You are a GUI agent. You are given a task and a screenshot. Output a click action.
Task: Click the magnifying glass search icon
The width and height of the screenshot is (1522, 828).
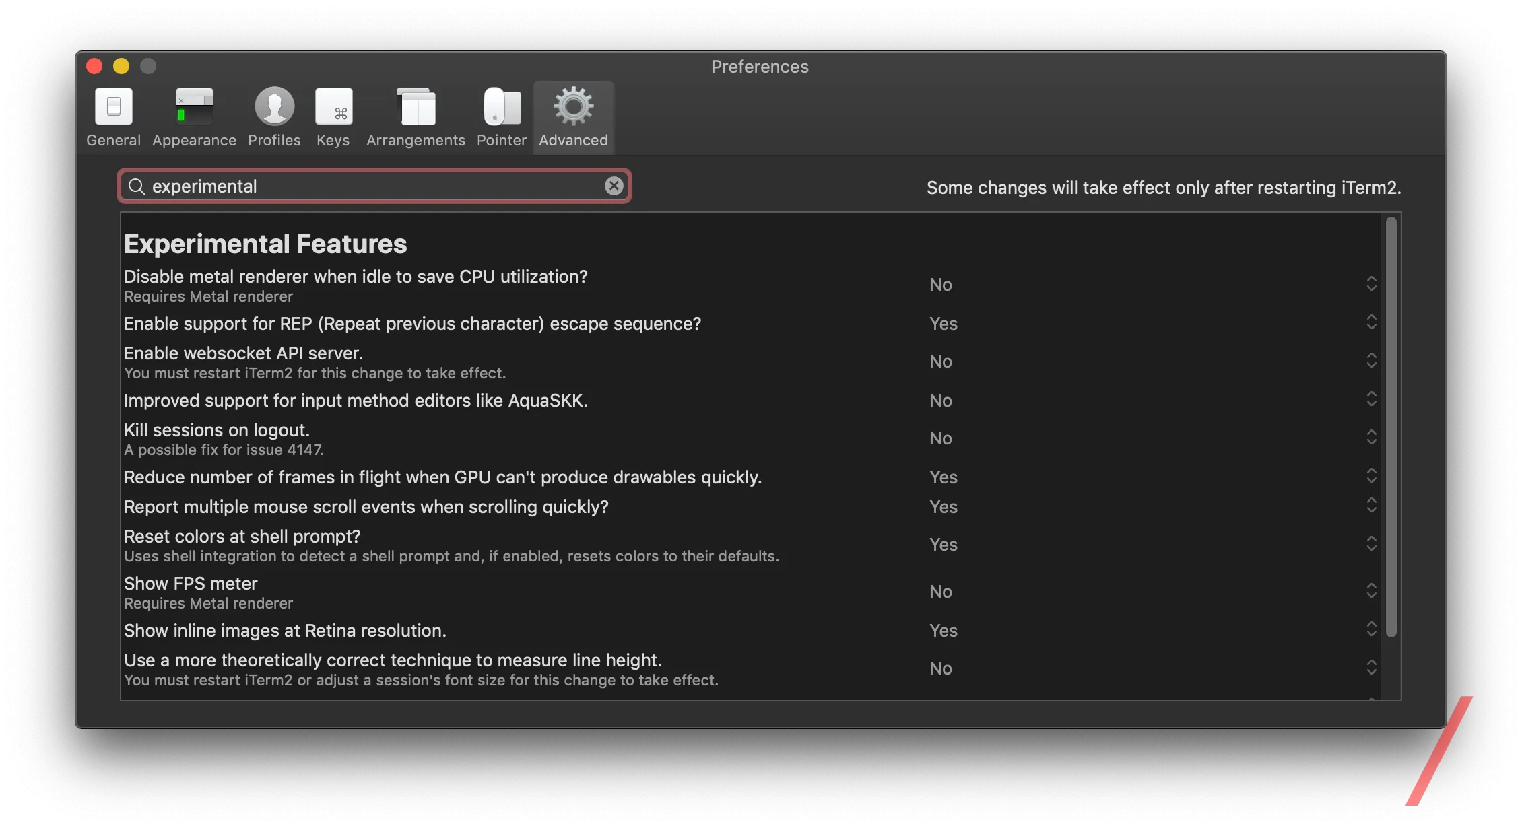(x=138, y=186)
